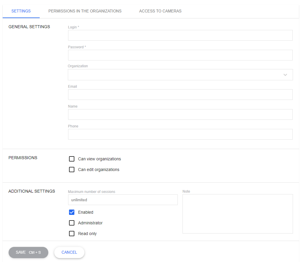
Task: Switch to the ACCESS TO CAMERAS tab
Action: tap(160, 11)
